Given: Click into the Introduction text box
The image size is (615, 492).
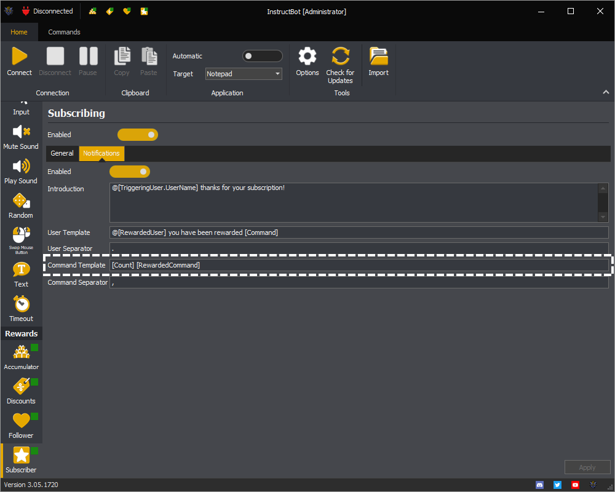Looking at the screenshot, I should 359,203.
